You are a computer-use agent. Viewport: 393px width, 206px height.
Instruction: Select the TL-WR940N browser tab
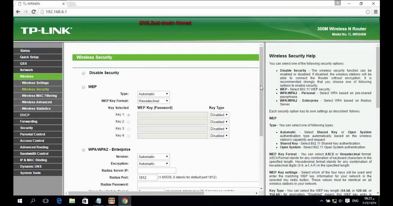42,4
